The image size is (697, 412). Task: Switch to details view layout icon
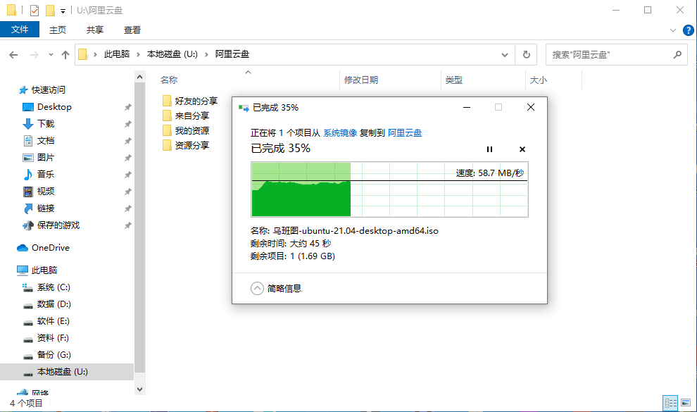click(670, 403)
